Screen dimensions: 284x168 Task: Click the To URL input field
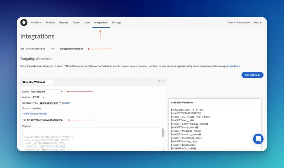45,120
